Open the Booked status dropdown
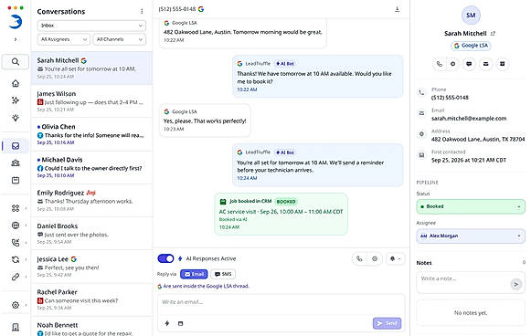The height and width of the screenshot is (336, 531). tap(471, 206)
